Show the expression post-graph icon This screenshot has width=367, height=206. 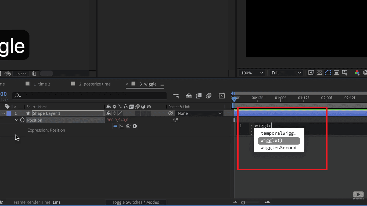[121, 126]
